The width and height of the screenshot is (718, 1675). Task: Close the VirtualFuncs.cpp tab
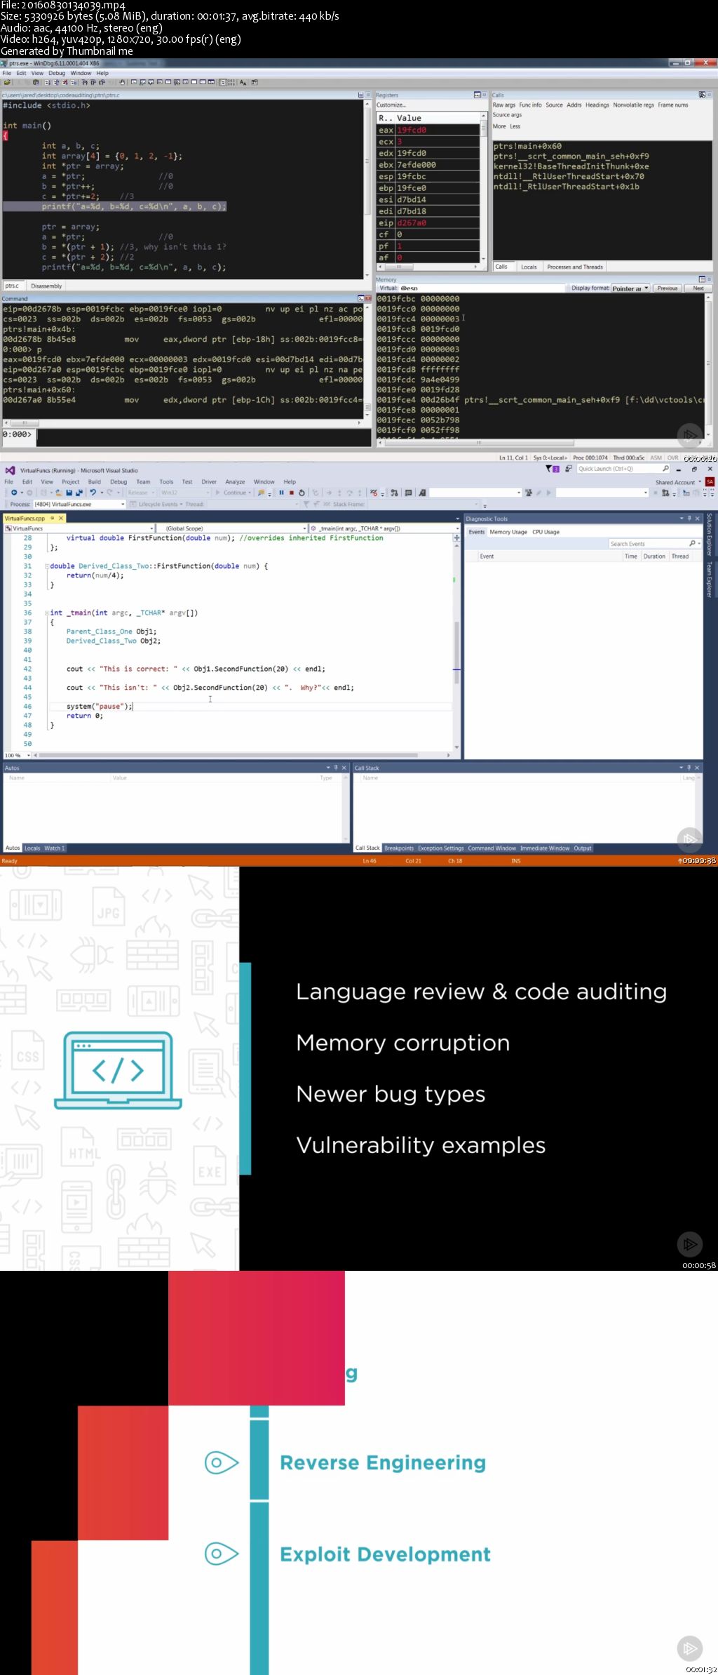point(61,518)
